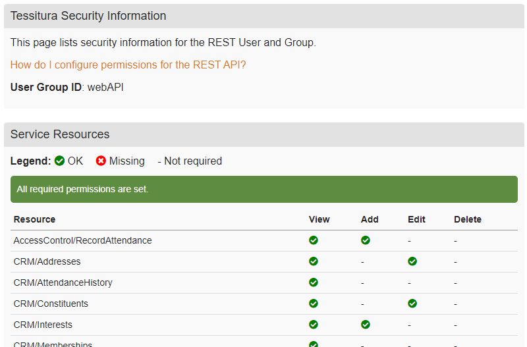Click Add checkmark for CRM/Interests

(366, 325)
